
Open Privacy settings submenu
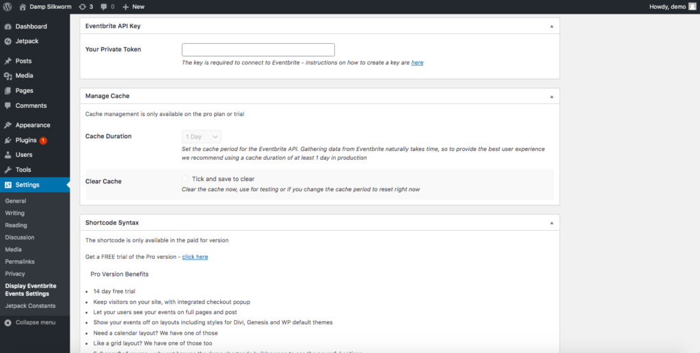coord(15,274)
